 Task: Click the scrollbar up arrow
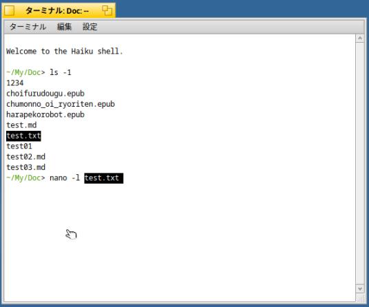[360, 38]
